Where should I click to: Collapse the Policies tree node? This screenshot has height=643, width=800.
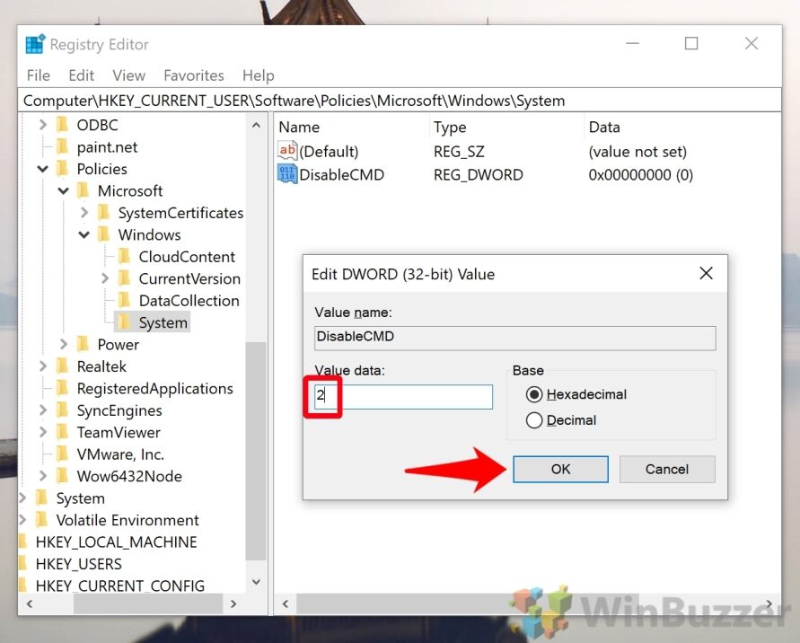click(x=43, y=169)
